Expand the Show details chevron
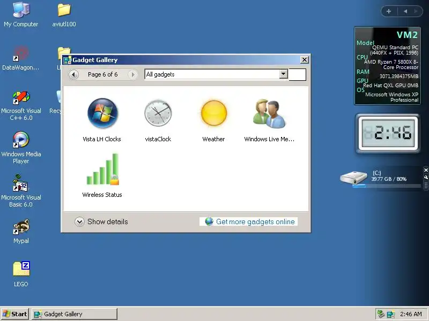429x321 pixels. click(79, 221)
